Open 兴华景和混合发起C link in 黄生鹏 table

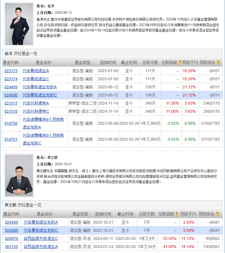coord(41,230)
